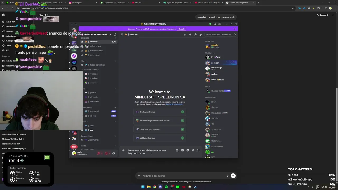Open the apps launcher in message bar
338x190 pixels.
click(x=198, y=150)
